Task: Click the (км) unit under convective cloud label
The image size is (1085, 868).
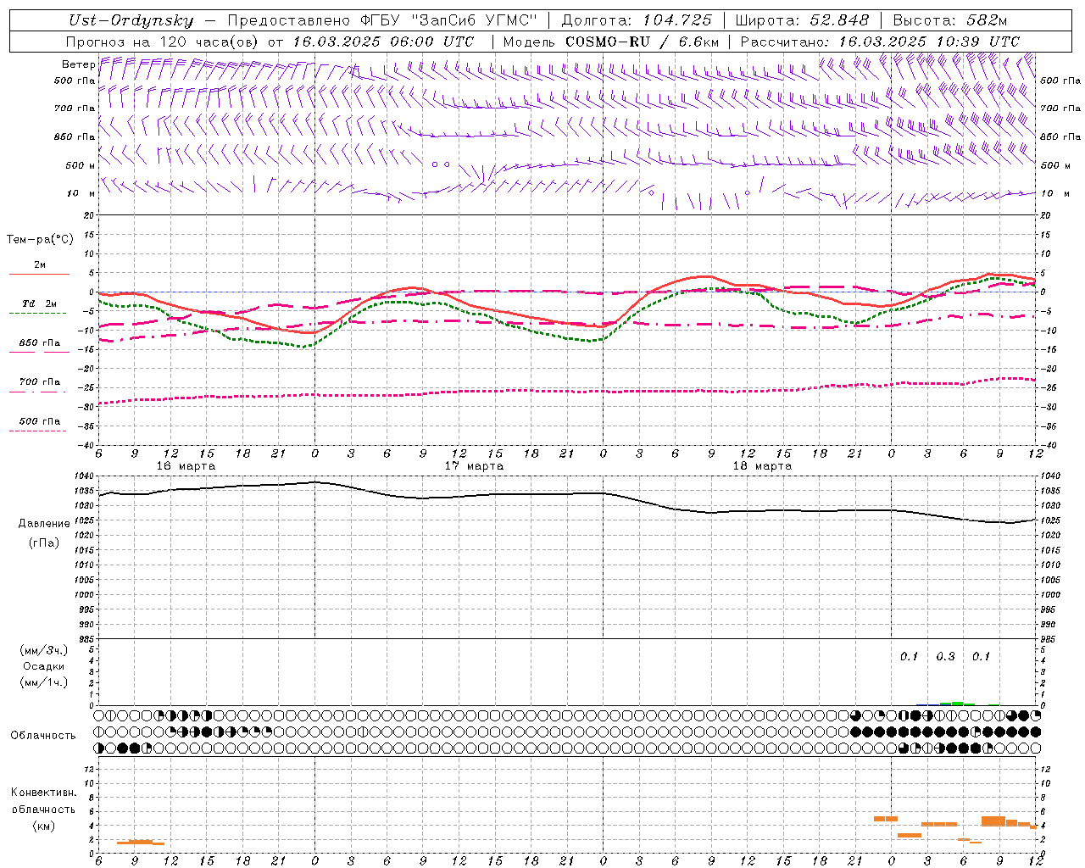Action: [43, 826]
